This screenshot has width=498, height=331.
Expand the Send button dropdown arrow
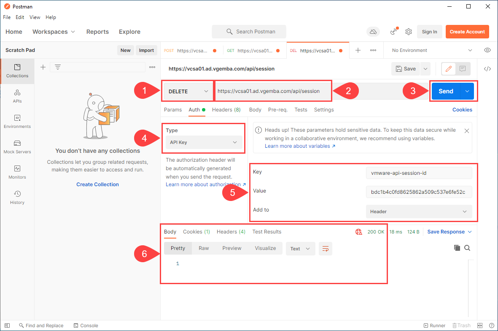(467, 91)
